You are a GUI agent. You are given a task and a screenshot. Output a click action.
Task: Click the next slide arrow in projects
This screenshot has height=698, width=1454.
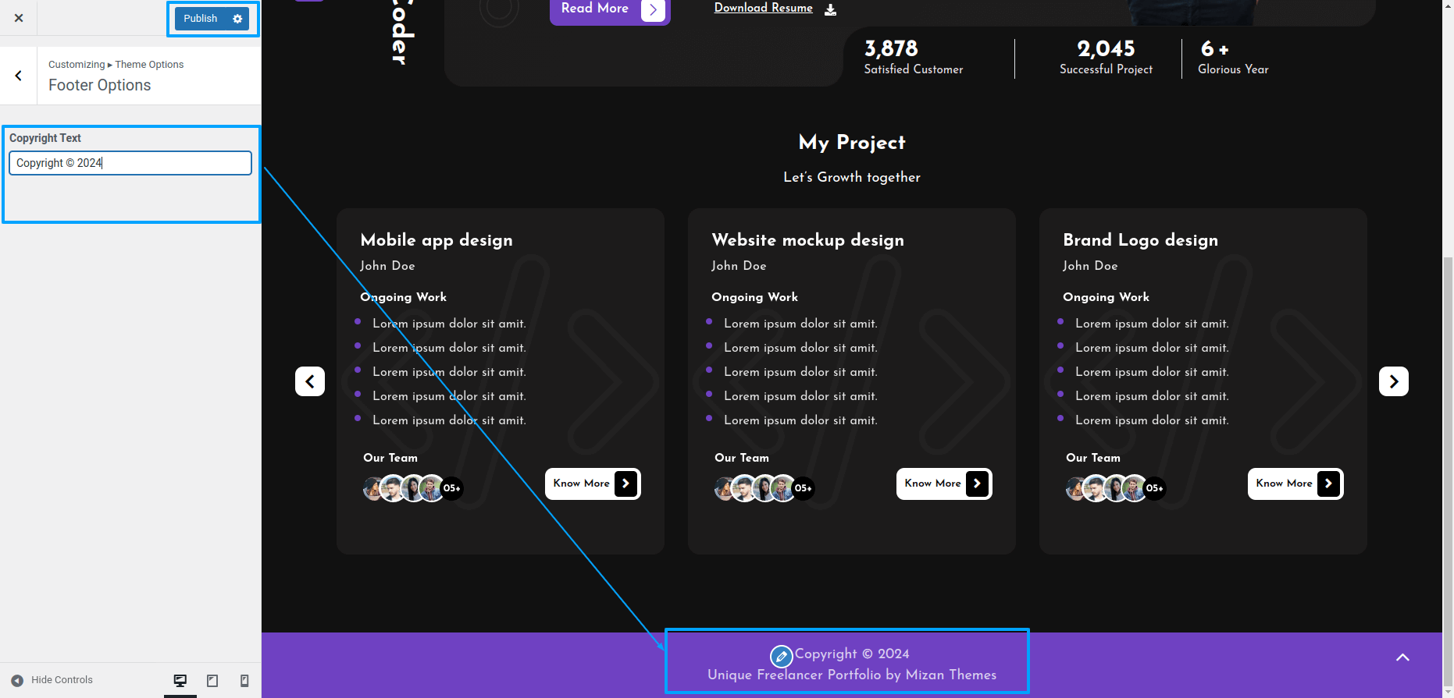(1393, 381)
